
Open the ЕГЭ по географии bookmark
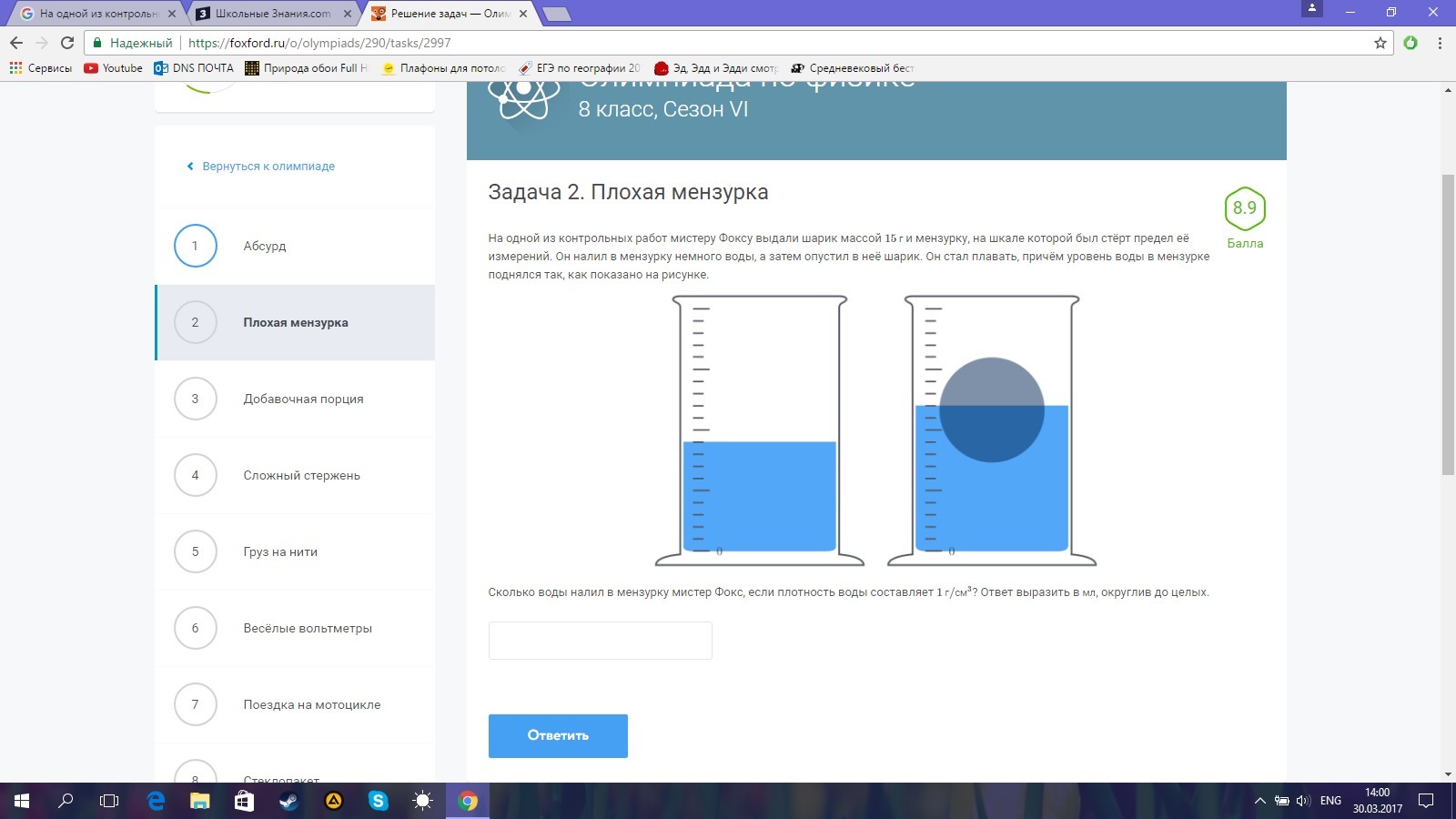pyautogui.click(x=580, y=68)
